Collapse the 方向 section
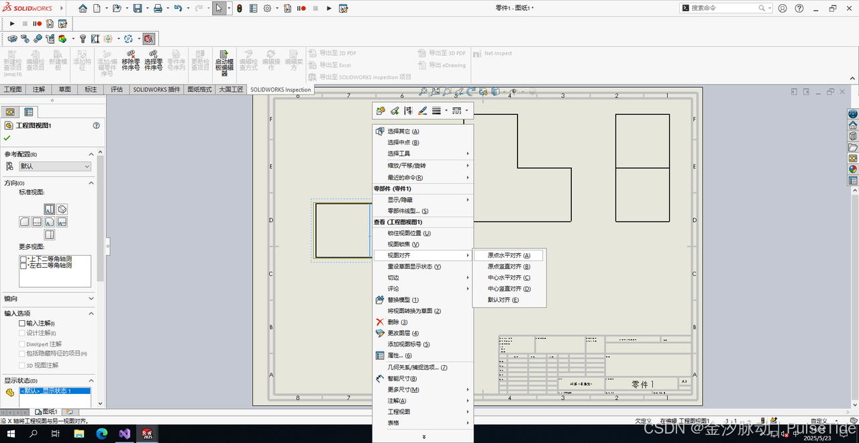The width and height of the screenshot is (859, 443). (x=91, y=183)
